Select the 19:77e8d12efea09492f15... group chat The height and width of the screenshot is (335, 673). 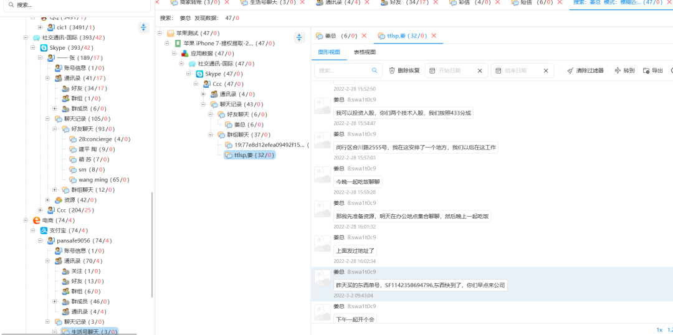(266, 144)
